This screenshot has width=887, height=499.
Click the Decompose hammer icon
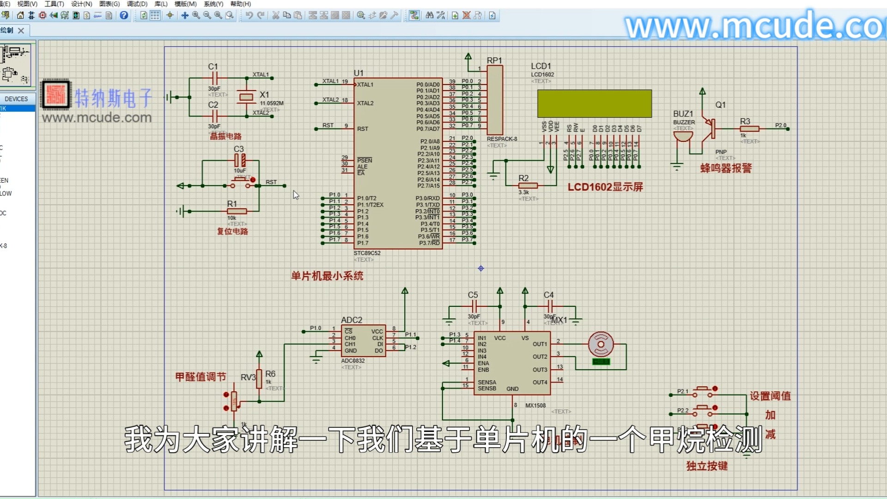point(395,15)
